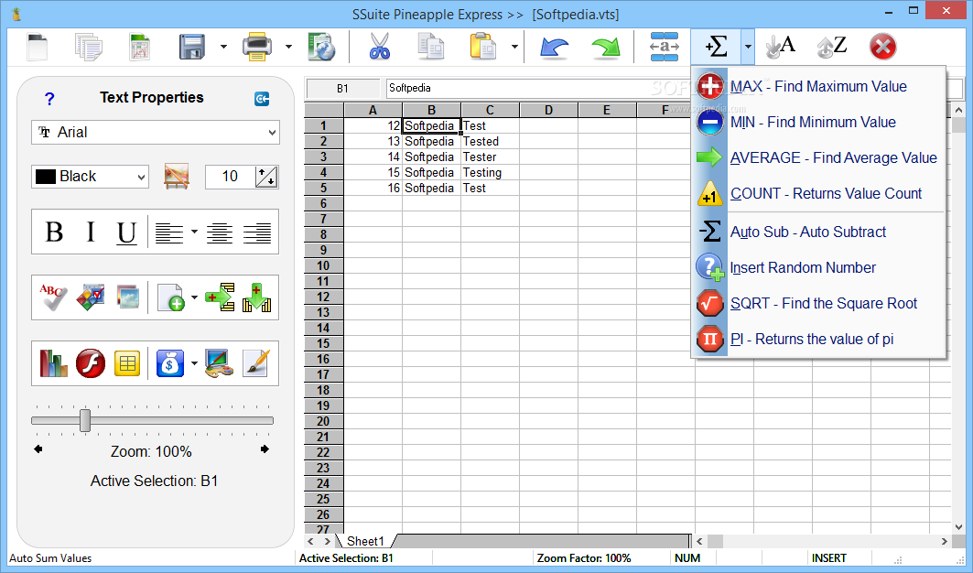Choose Auto Sub - Auto Subtract
This screenshot has width=973, height=573.
click(x=818, y=232)
